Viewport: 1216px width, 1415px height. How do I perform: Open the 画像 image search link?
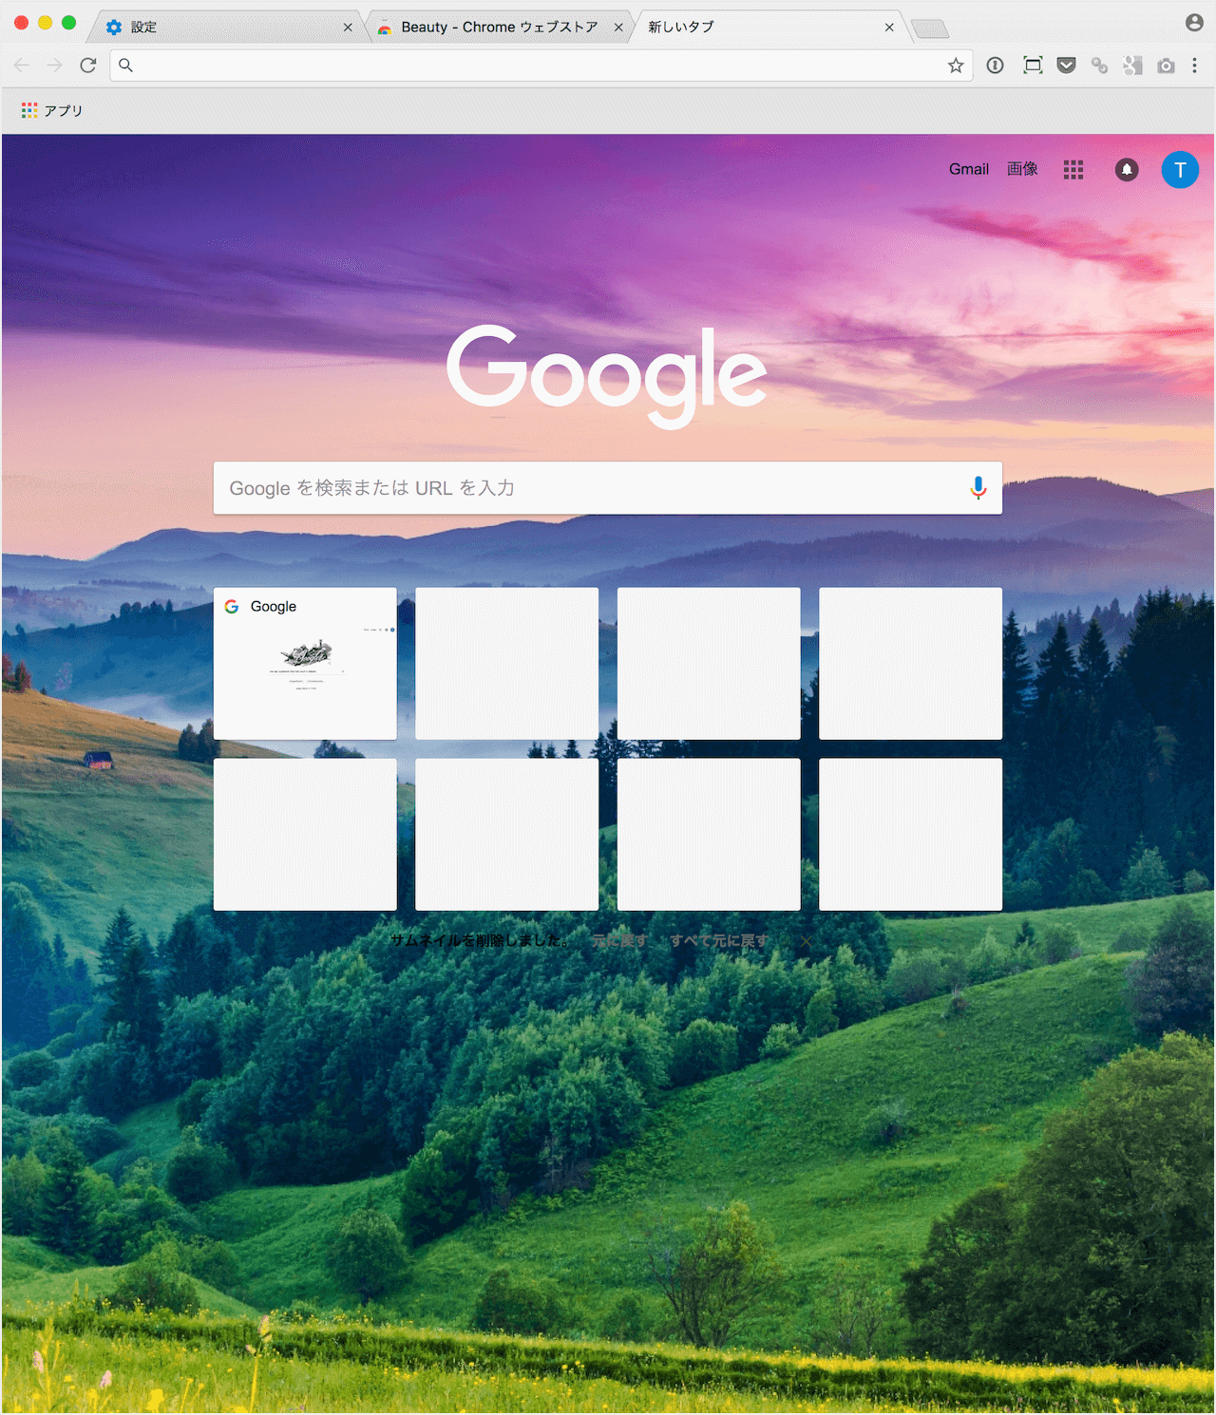[x=1022, y=169]
